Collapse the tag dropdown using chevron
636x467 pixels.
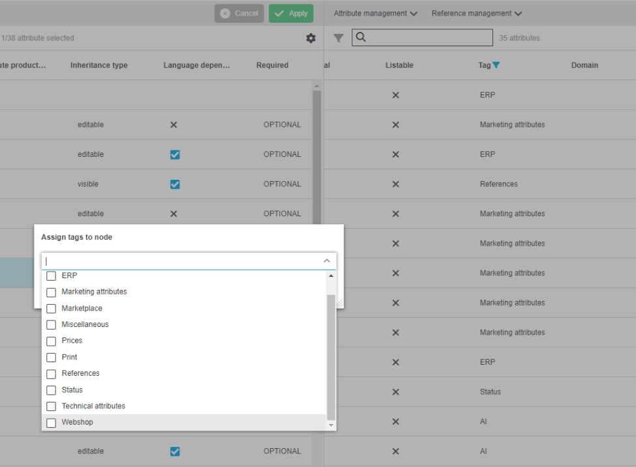(x=327, y=261)
